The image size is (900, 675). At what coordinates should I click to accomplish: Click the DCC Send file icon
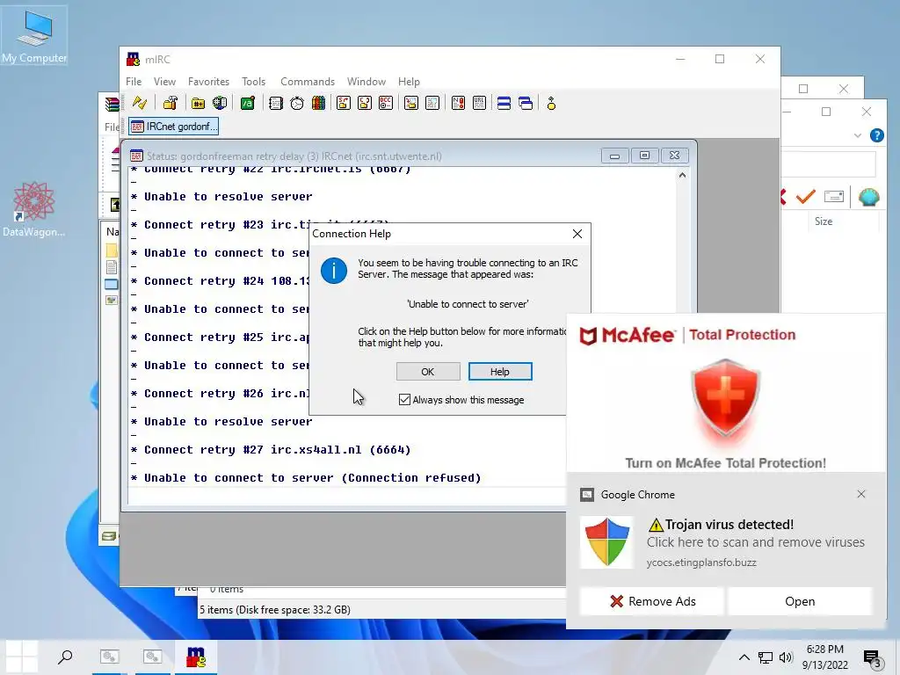pos(344,104)
